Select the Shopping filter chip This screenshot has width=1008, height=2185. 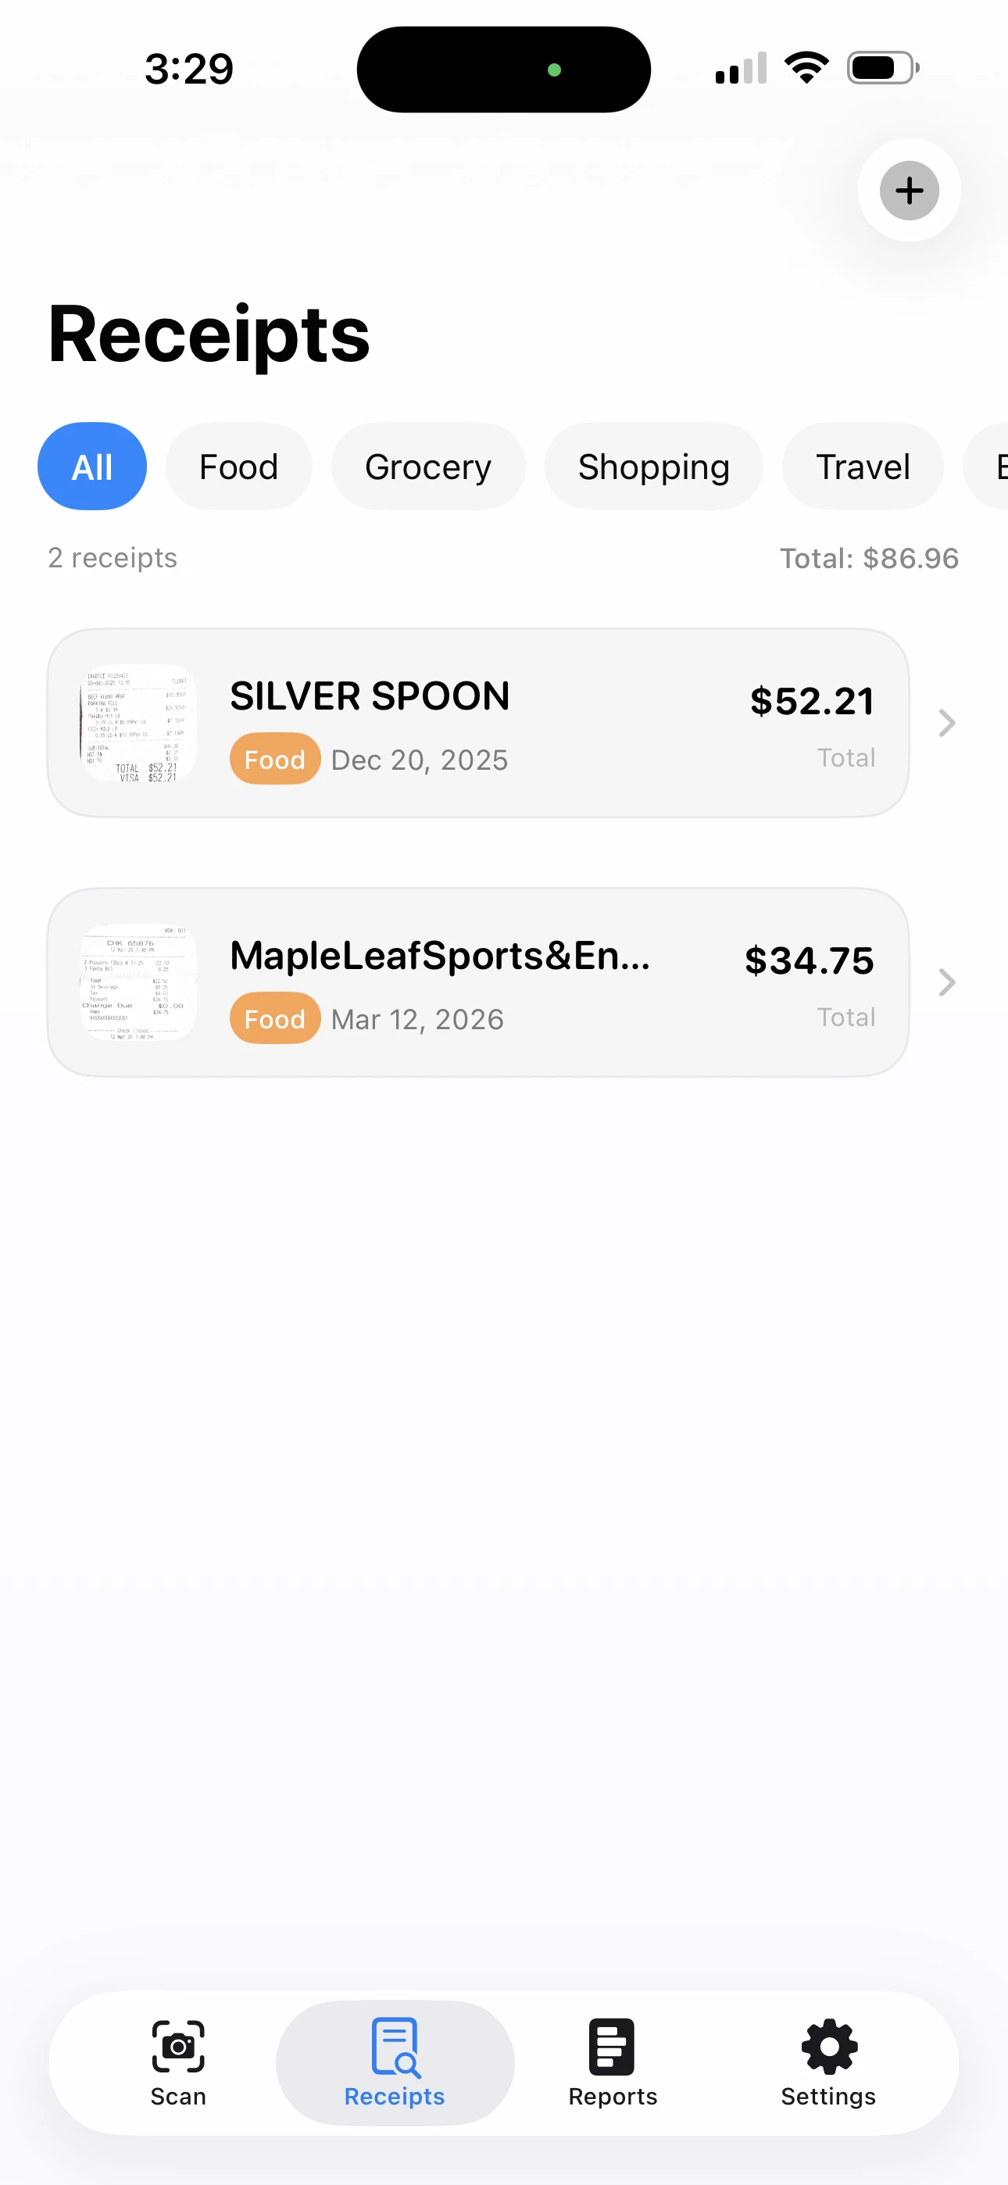653,467
